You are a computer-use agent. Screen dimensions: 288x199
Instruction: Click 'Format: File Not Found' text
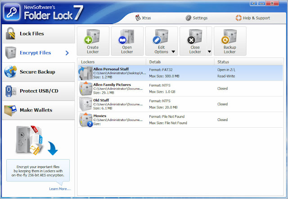[166, 117]
